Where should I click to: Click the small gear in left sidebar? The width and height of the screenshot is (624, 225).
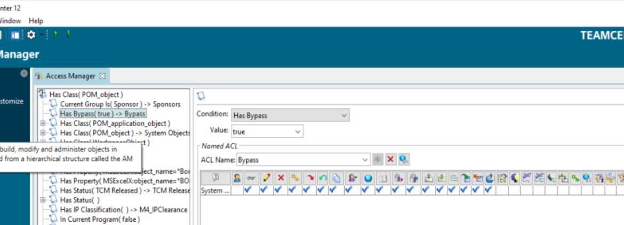click(x=24, y=73)
